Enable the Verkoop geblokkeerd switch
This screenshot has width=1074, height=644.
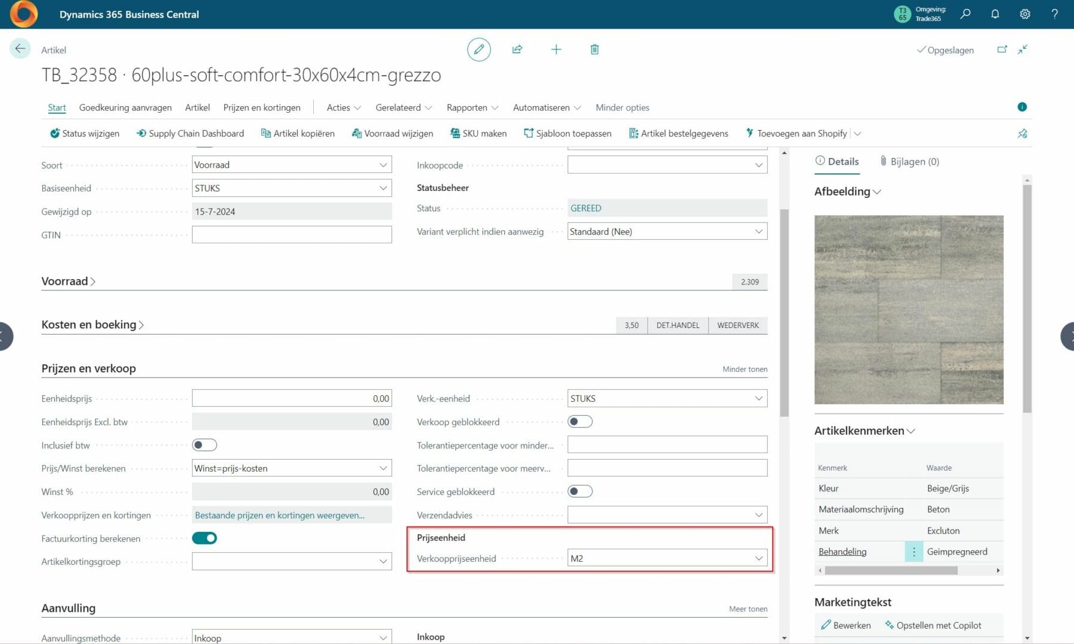pos(579,422)
